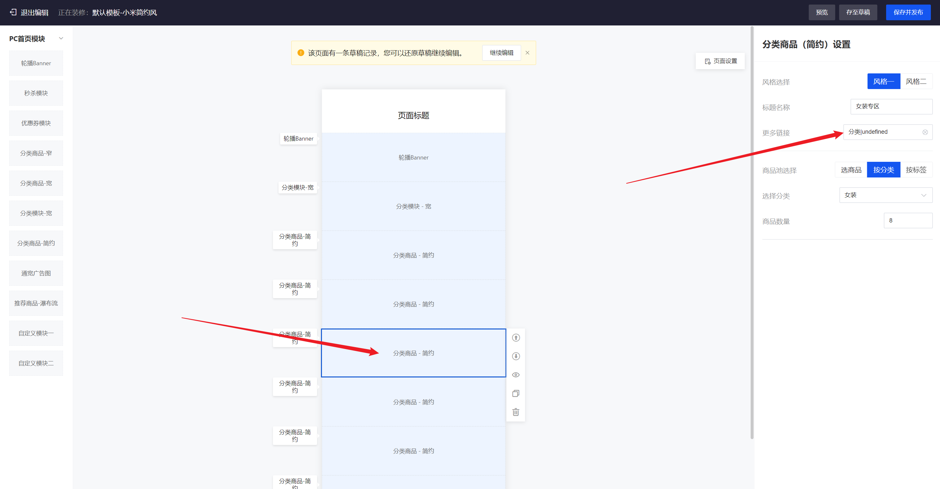
Task: Add 分类商品-窄 module from sidebar
Action: [36, 153]
